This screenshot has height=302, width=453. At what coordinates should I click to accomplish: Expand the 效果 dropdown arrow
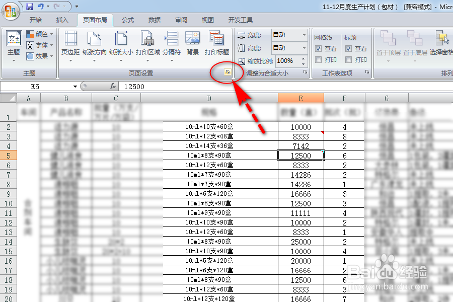click(52, 56)
